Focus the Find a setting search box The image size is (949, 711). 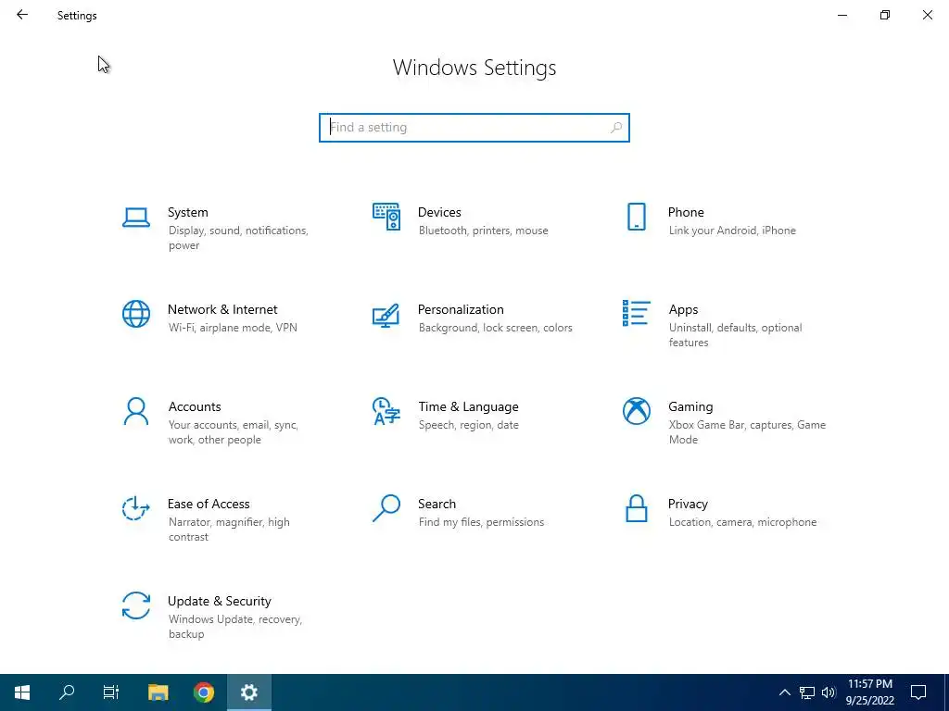coord(474,128)
